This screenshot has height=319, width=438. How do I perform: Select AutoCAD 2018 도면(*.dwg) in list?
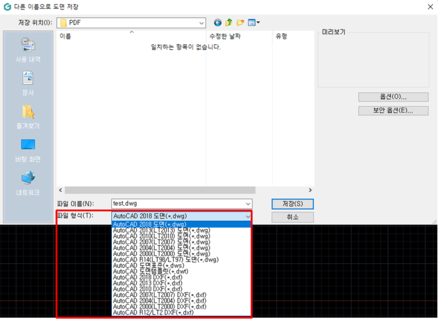point(181,225)
